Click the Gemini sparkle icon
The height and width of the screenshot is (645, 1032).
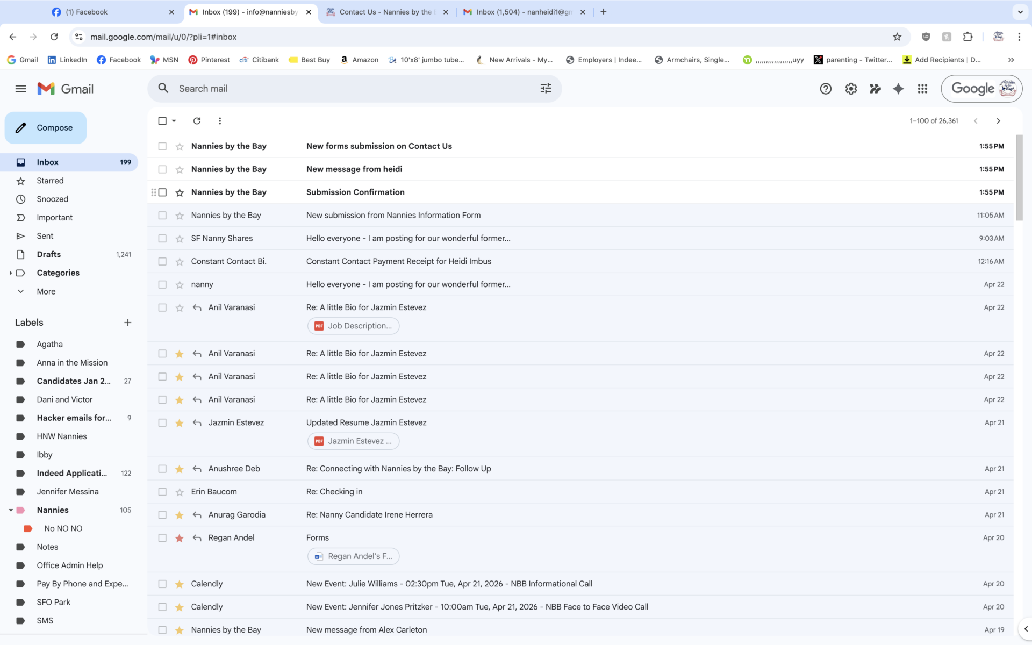pos(898,89)
